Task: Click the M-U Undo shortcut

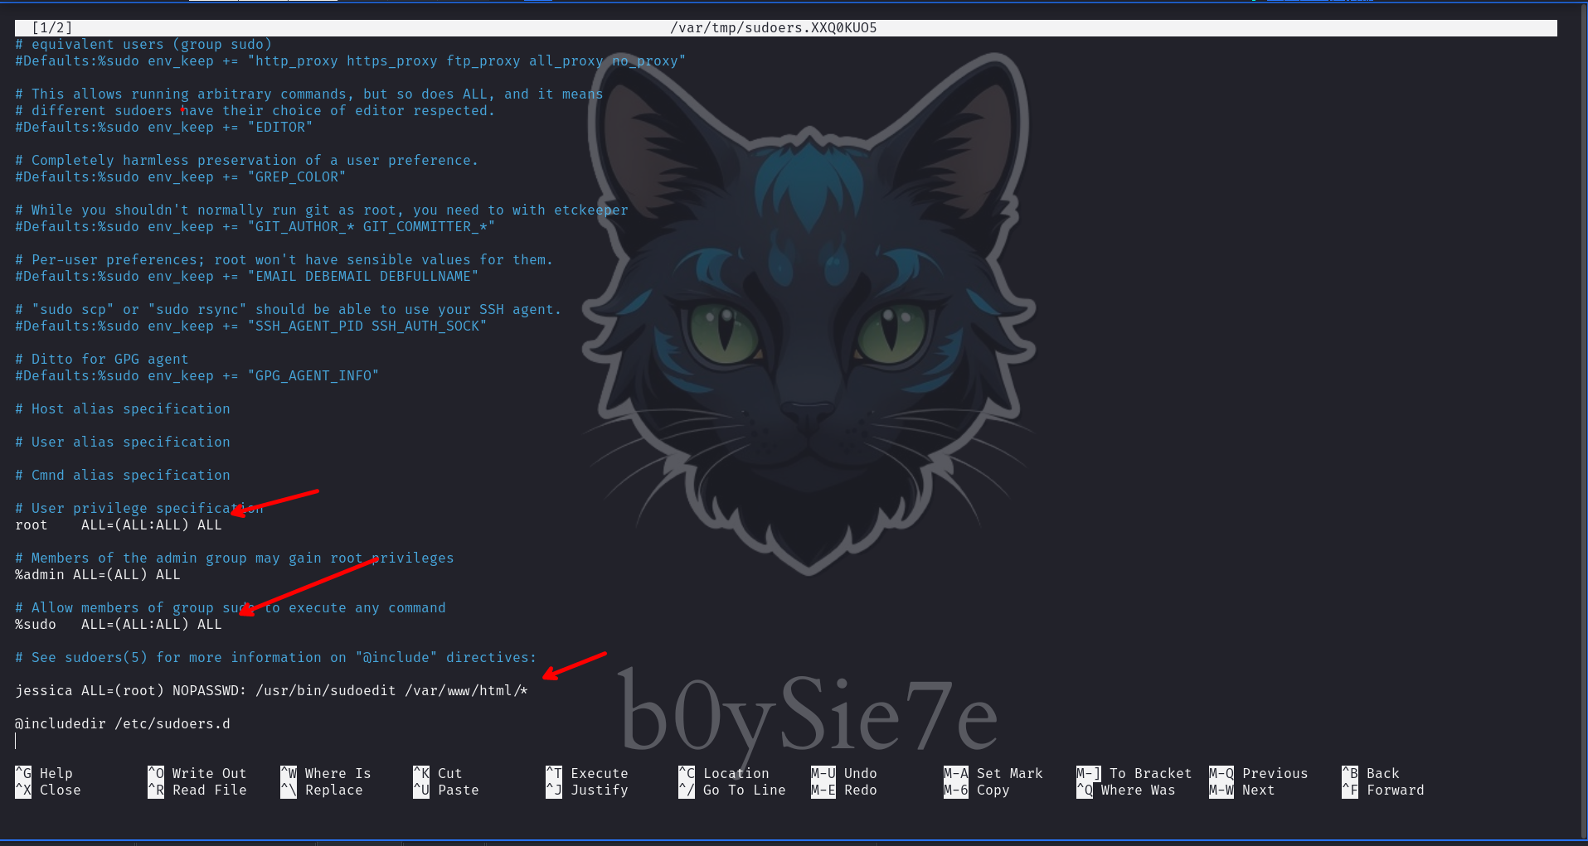Action: pos(844,773)
